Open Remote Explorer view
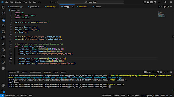The width and height of the screenshot is (174, 97). [x=3, y=32]
